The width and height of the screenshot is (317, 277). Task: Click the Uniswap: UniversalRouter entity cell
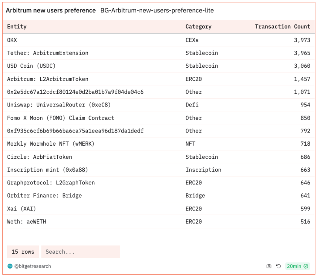[x=59, y=105]
